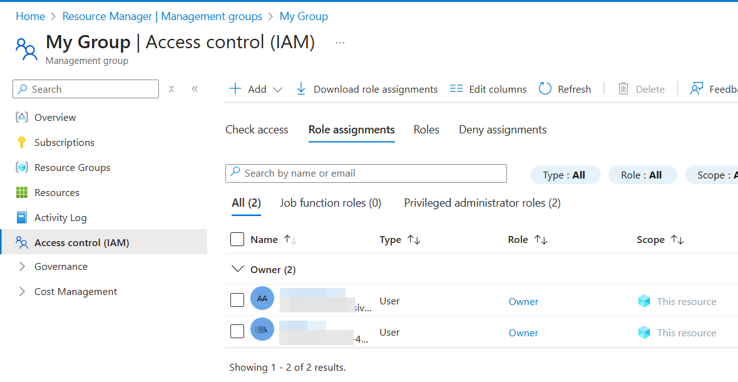Select the Job function roles (0) sub-tab
738x382 pixels.
(331, 203)
